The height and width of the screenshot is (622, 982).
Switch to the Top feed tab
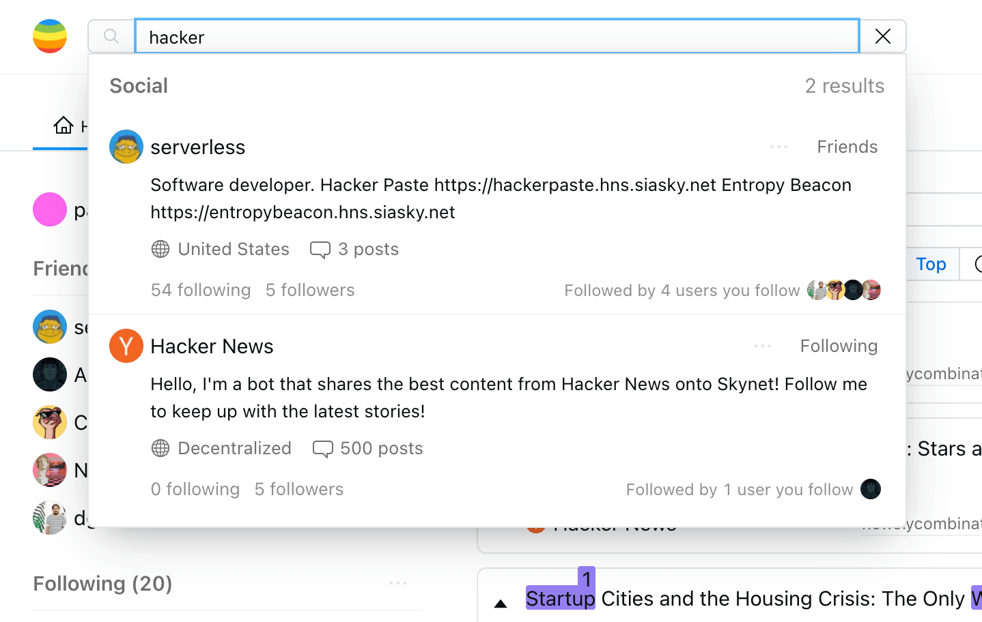[x=931, y=264]
